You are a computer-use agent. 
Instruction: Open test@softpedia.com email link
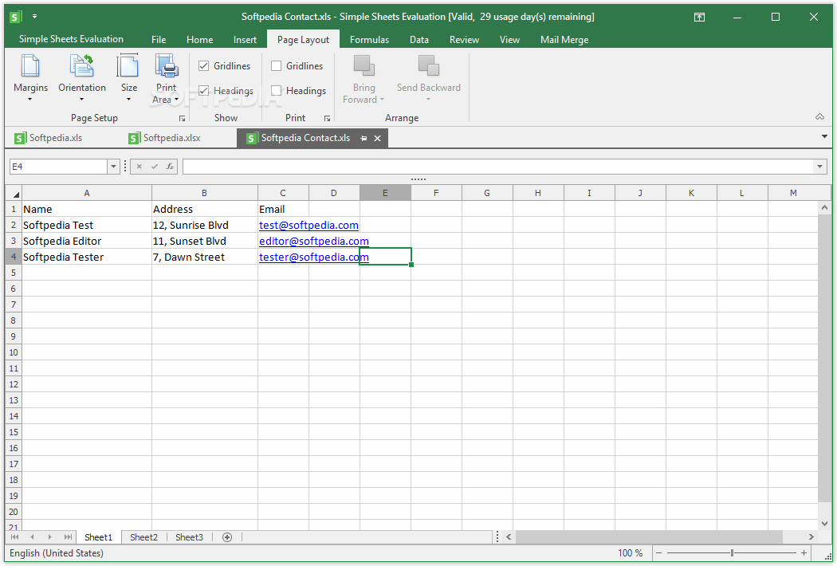point(308,226)
